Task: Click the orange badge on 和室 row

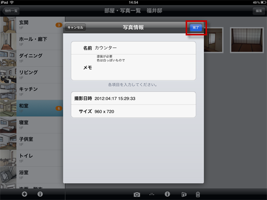Action: (59, 108)
